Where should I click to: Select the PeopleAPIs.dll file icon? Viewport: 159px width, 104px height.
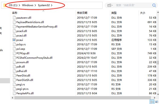tap(14, 93)
